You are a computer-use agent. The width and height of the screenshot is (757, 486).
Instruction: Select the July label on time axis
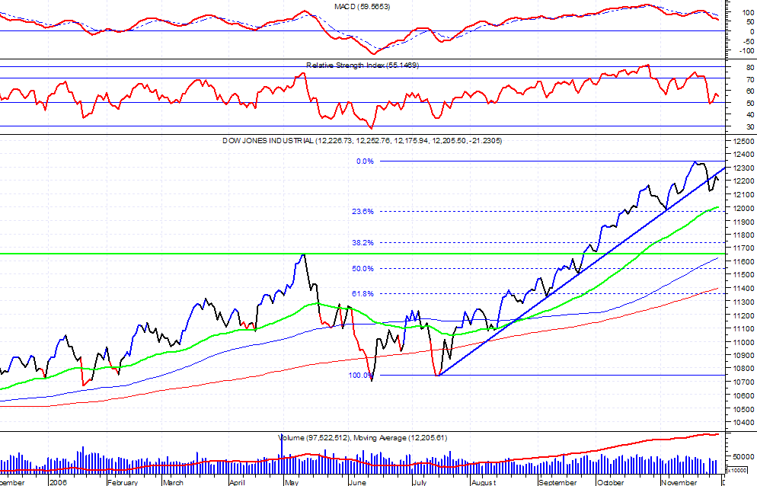coord(420,482)
